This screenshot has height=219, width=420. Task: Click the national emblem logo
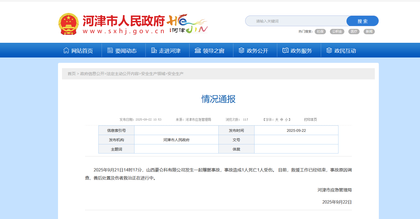[x=68, y=24]
